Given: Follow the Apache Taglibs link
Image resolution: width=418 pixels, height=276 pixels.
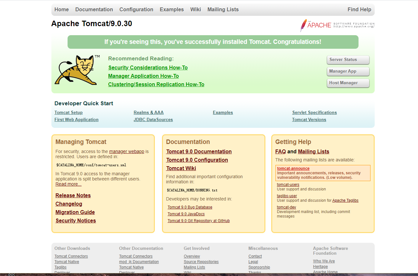Looking at the screenshot, I should pyautogui.click(x=345, y=200).
